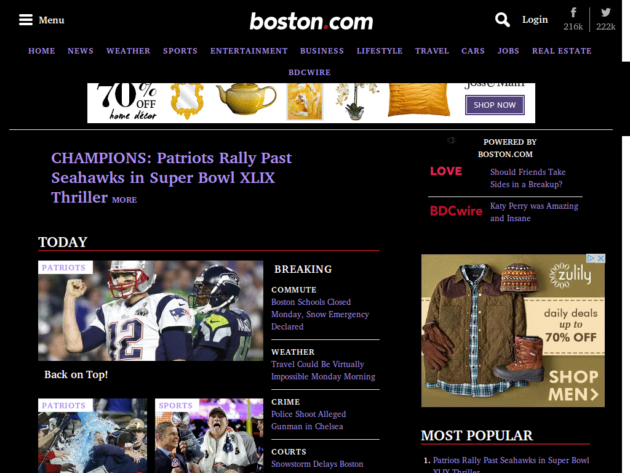Open Katy Perry was Amazing article
Screen dimensions: 630x473
click(534, 212)
